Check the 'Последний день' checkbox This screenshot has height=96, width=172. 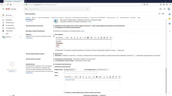84,69
